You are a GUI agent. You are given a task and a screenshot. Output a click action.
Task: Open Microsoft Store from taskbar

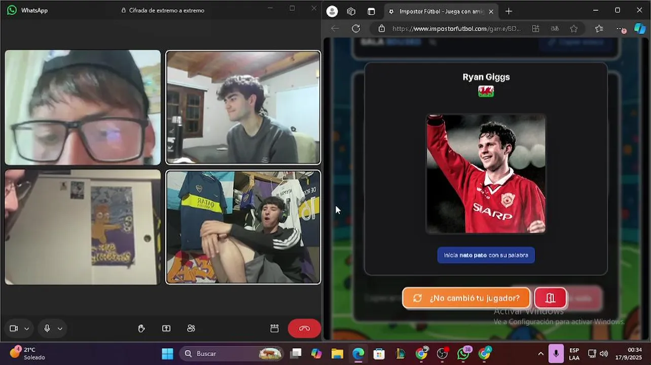click(x=379, y=353)
